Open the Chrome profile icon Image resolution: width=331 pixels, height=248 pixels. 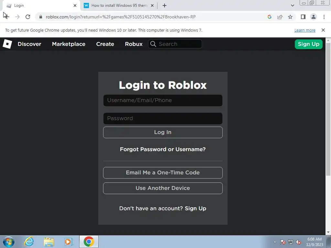pos(314,17)
